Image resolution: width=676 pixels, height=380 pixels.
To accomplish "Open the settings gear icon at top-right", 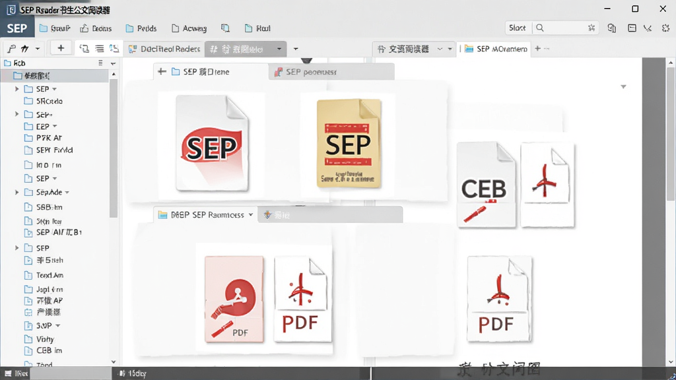I will pos(665,28).
